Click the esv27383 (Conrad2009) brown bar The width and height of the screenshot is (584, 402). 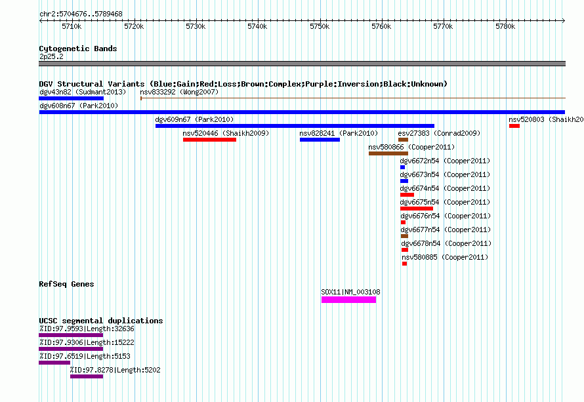click(404, 140)
